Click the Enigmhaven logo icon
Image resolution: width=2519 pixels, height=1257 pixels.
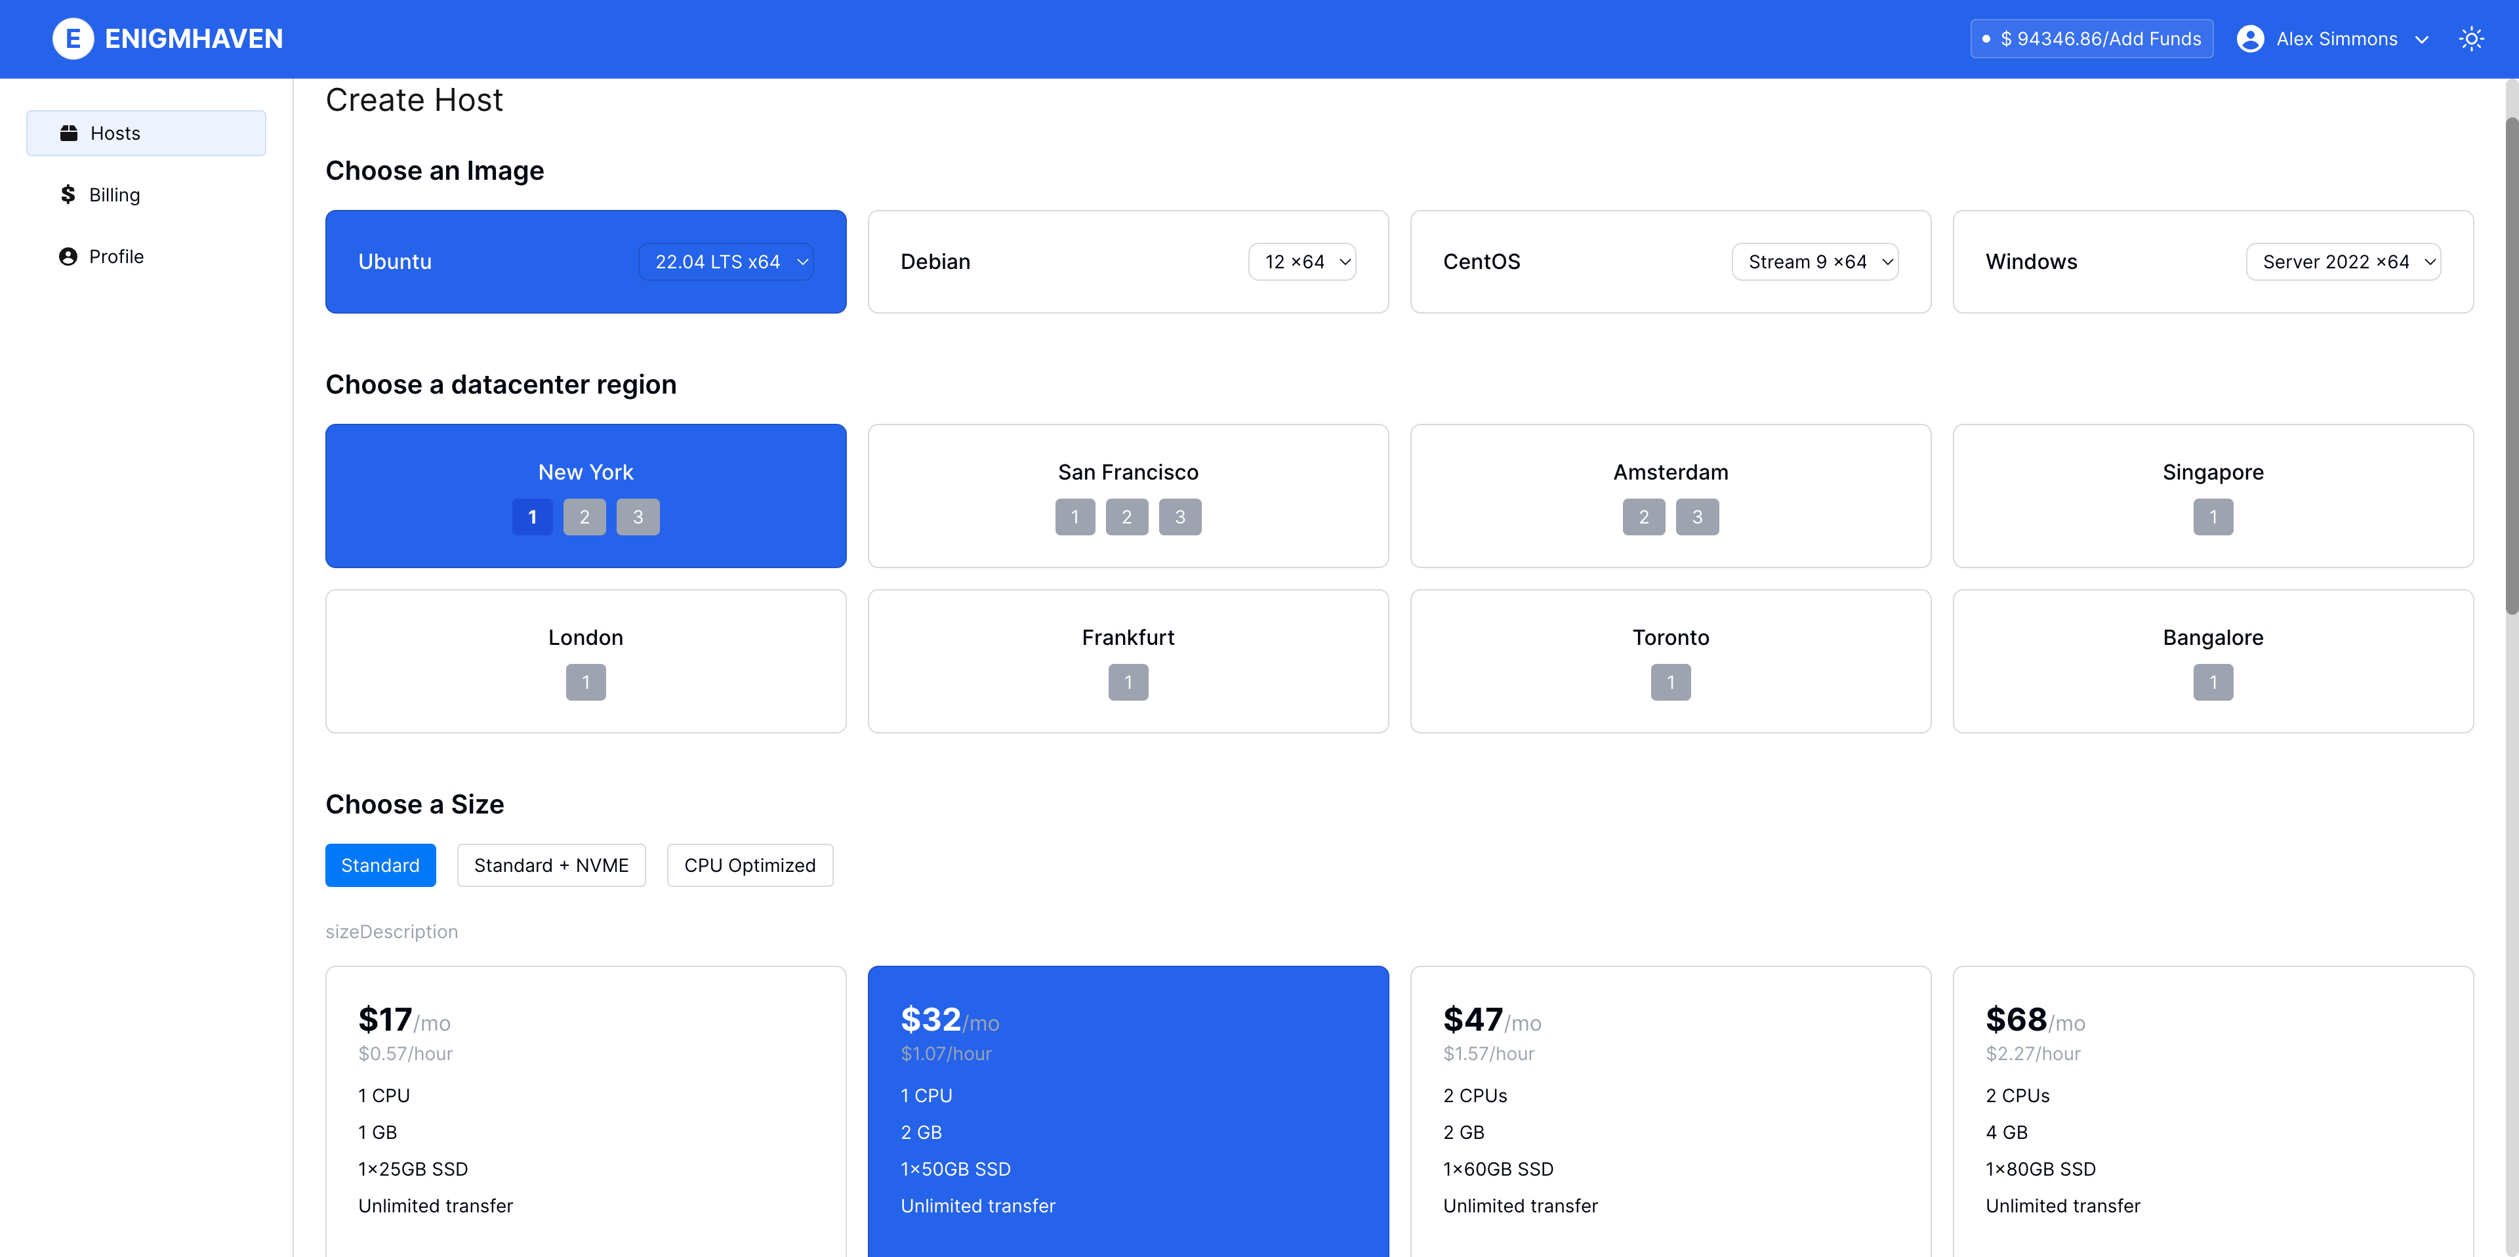72,39
